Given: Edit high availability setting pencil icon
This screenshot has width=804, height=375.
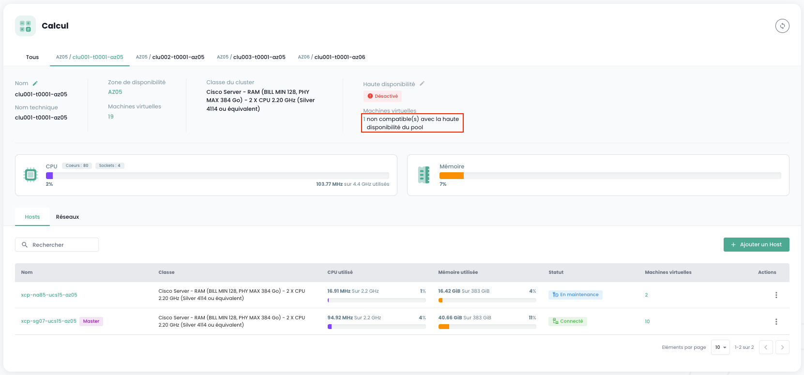Looking at the screenshot, I should click(422, 84).
